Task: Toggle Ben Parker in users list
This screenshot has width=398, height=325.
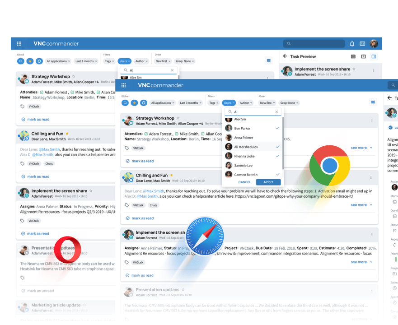Action: (253, 128)
